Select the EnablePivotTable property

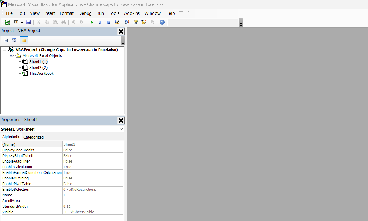(32, 184)
